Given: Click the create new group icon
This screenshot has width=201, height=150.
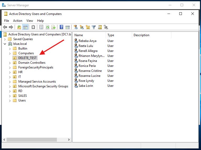Looking at the screenshot, I should pos(82,27).
